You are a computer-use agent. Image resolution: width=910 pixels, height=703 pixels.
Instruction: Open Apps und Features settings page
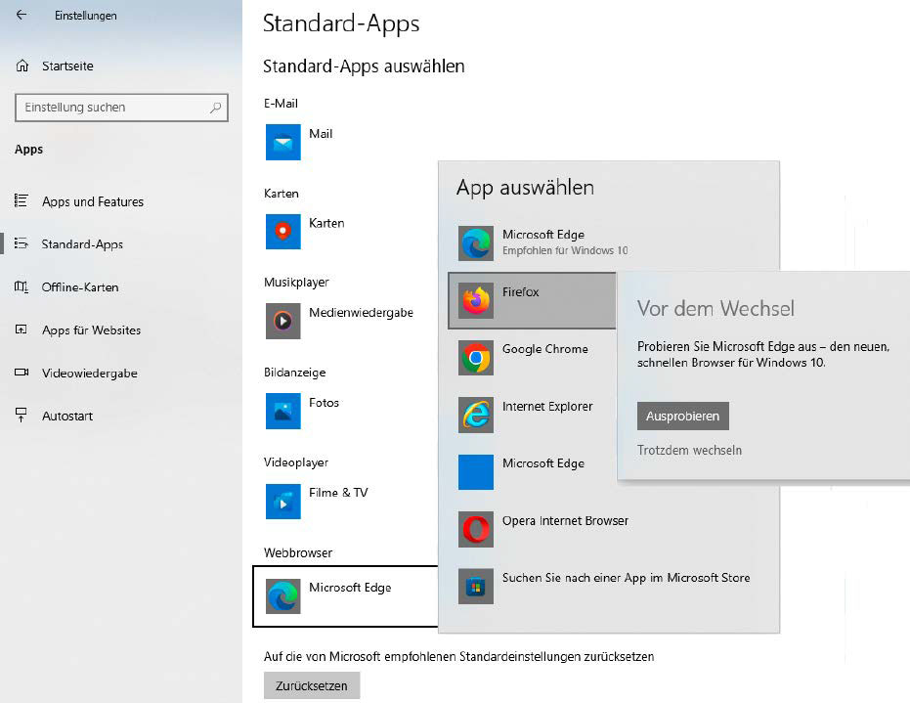pos(93,201)
